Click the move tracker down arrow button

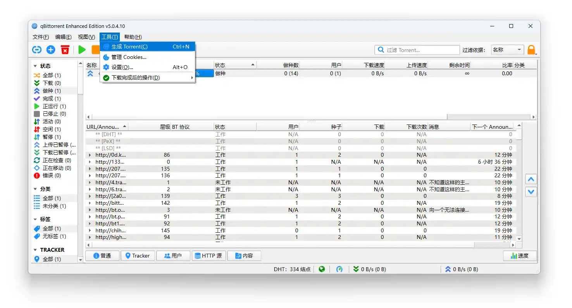pyautogui.click(x=531, y=192)
